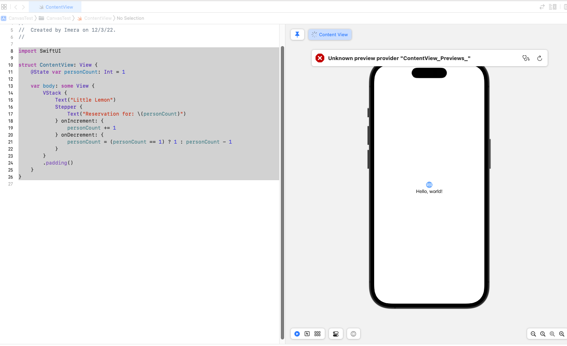Select the ContentView editor tab
Image resolution: width=567 pixels, height=346 pixels.
[x=55, y=7]
